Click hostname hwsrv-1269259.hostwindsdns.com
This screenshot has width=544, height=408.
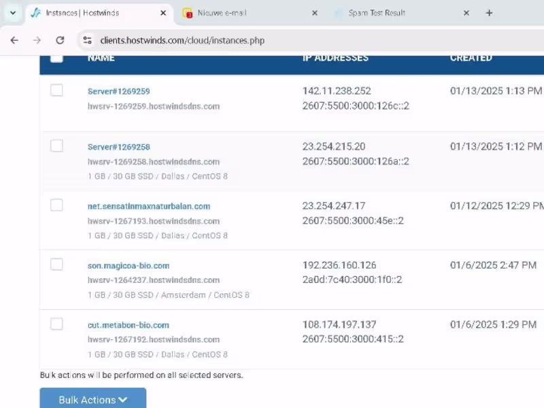154,106
